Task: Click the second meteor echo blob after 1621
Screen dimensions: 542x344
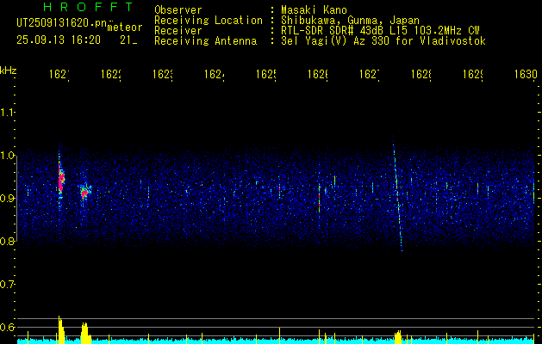Action: 84,192
